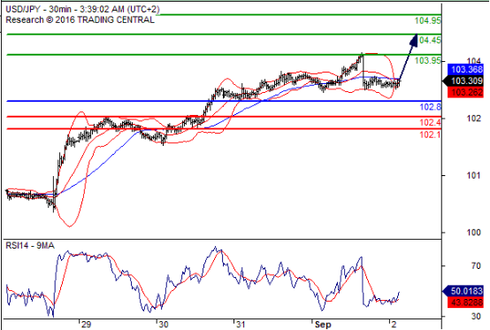This screenshot has width=490, height=330.
Task: Click the RSI 50.0183 value tag
Action: 463,291
